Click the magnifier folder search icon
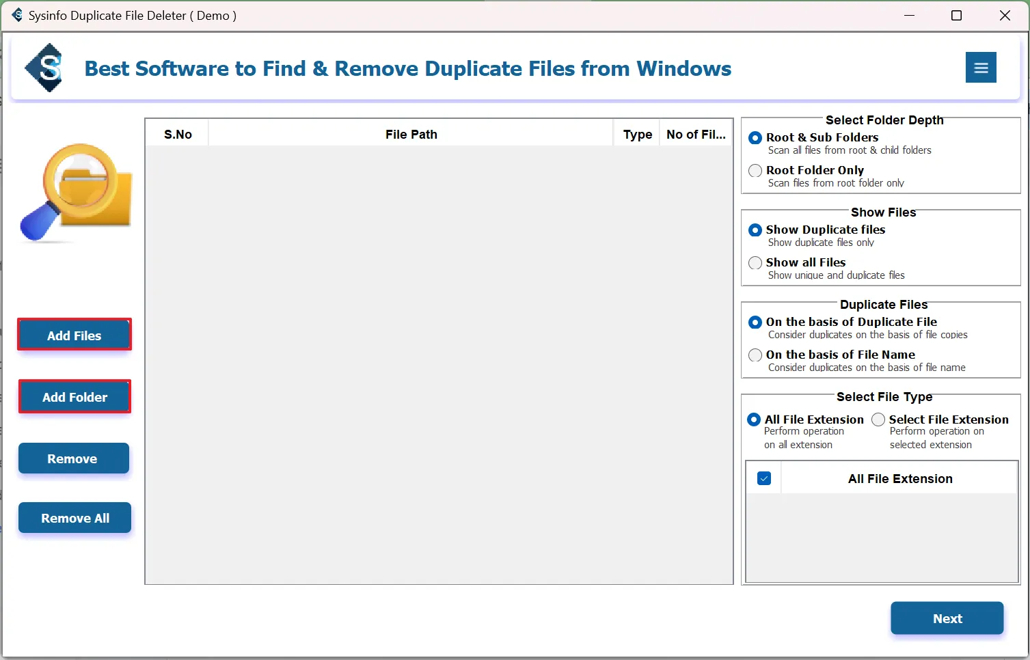Screen dimensions: 1030x660 click(76, 193)
